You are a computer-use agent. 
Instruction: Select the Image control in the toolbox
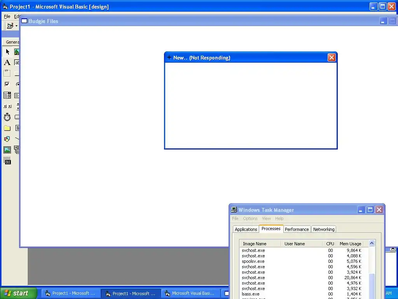[x=7, y=150]
